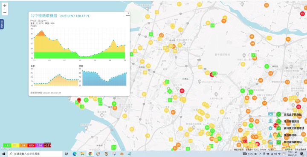This screenshot has width=307, height=157.
Task: Click the green <15 color scale swatch
Action: (7, 146)
